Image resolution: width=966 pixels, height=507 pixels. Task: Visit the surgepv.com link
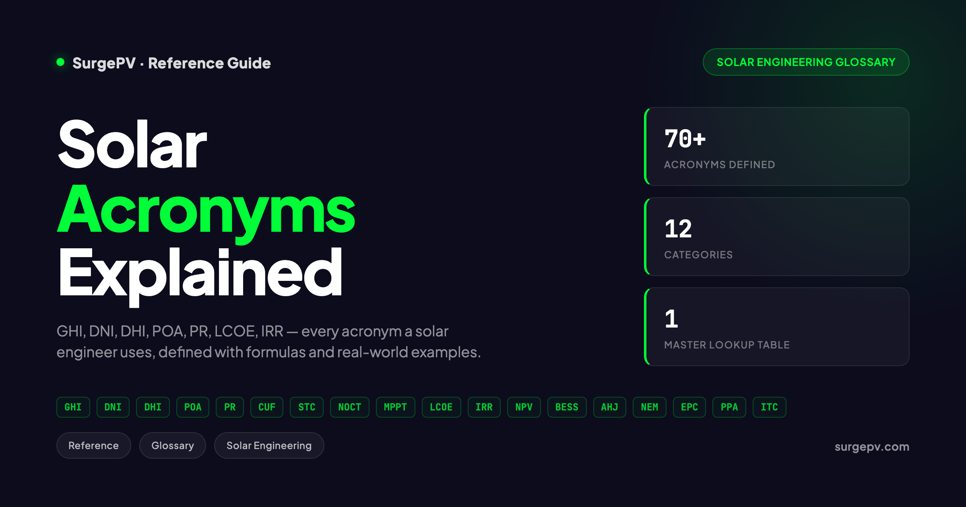(x=872, y=447)
